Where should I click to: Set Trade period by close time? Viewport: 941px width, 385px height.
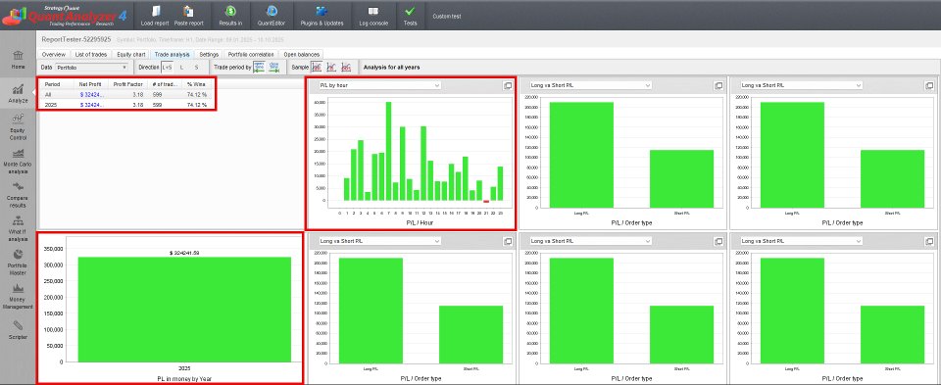pos(274,68)
